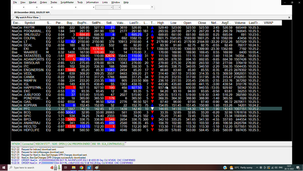The height and width of the screenshot is (171, 303).
Task: Open the Links menu
Action: (105, 2)
